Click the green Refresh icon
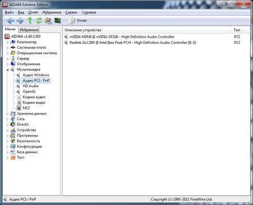This screenshot has width=253, height=205. 39,21
